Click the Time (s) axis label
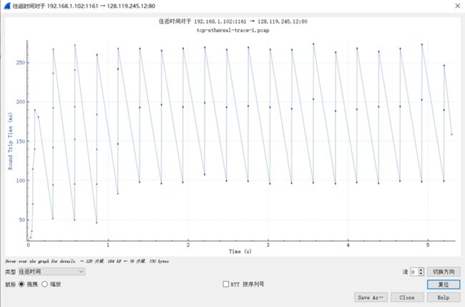The height and width of the screenshot is (307, 465). click(240, 251)
